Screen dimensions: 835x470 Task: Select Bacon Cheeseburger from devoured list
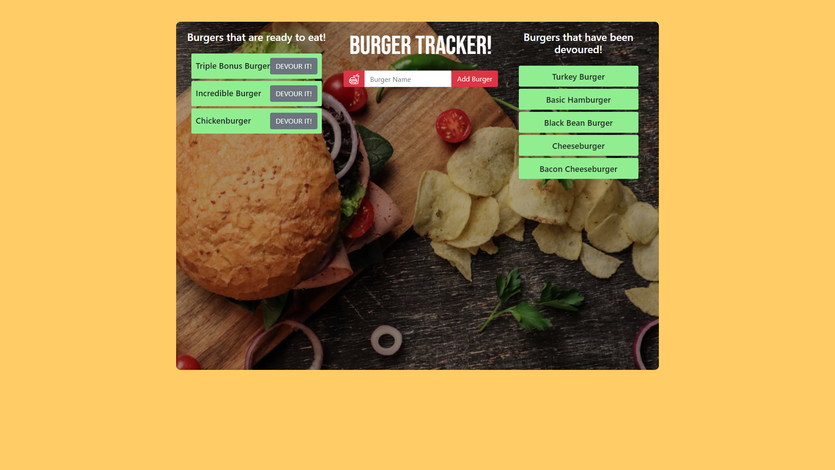[579, 168]
